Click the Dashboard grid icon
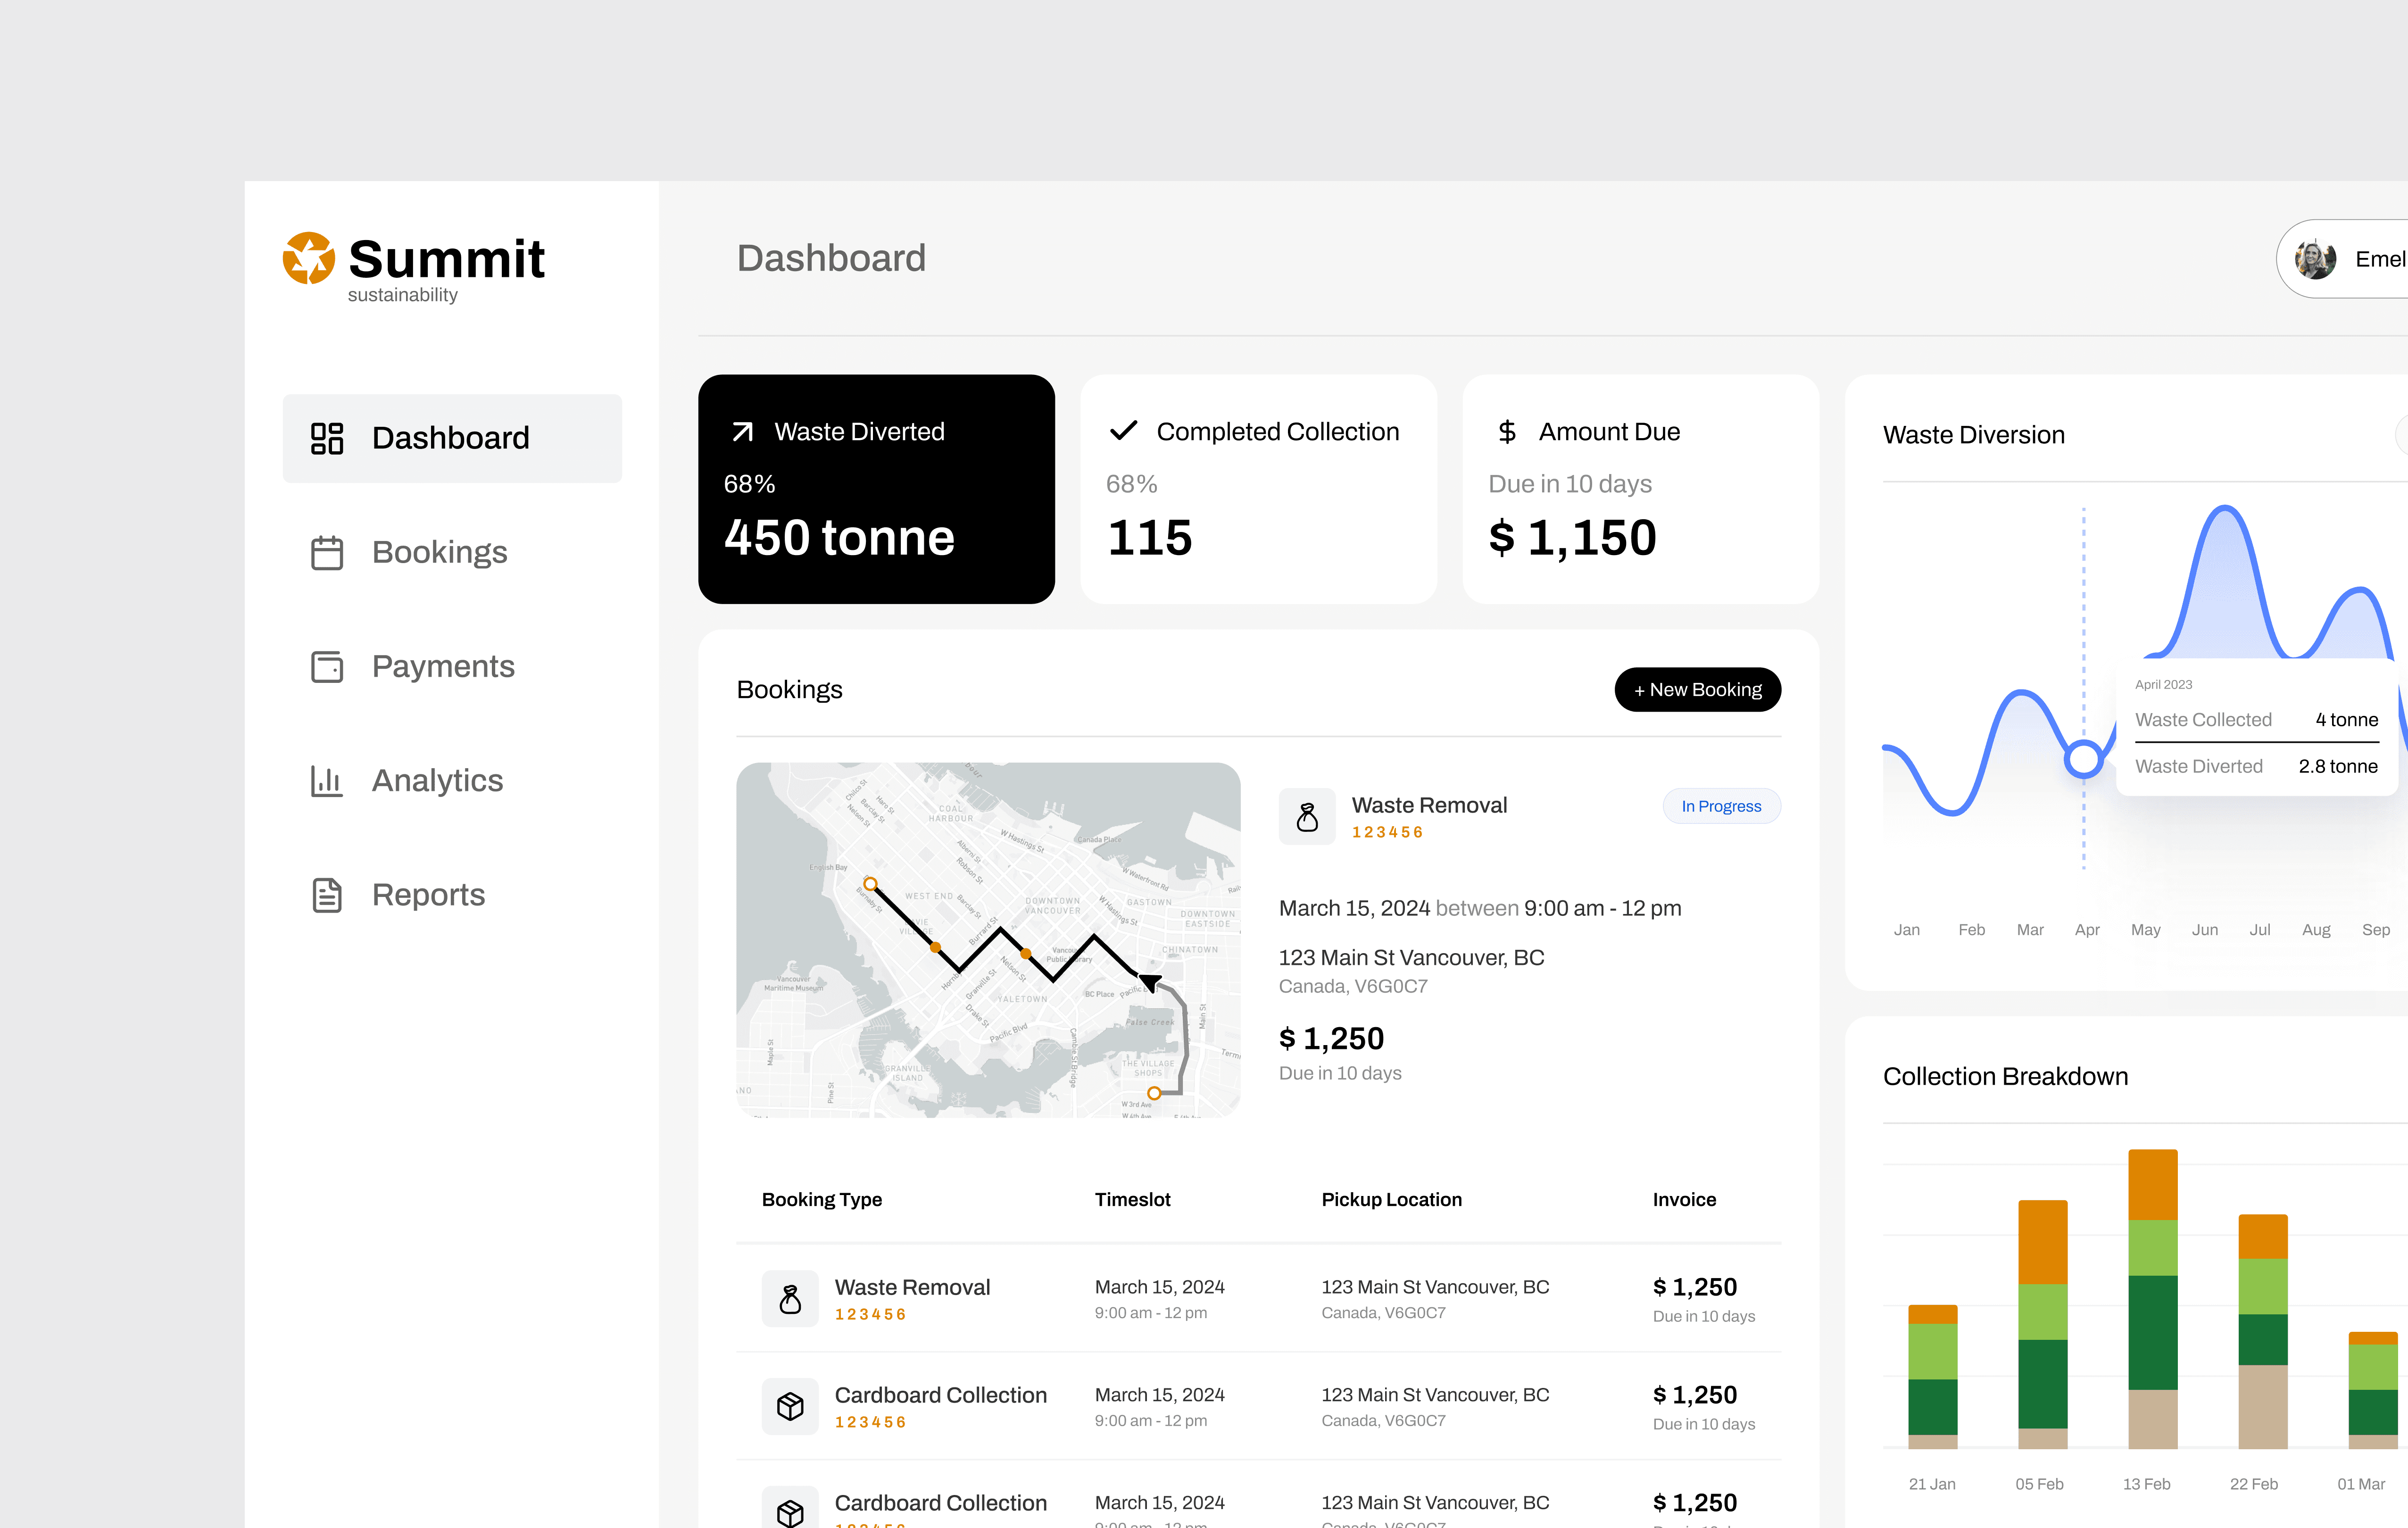 [x=327, y=438]
